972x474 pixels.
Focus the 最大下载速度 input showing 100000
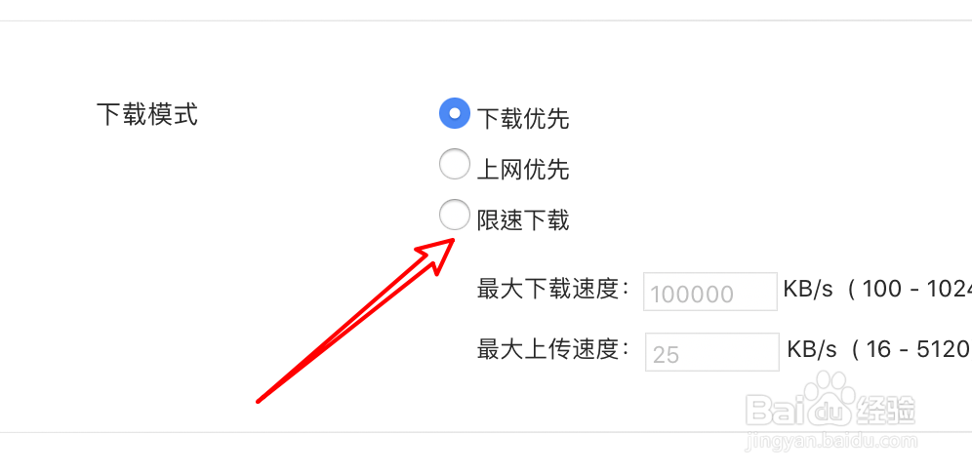pyautogui.click(x=710, y=292)
